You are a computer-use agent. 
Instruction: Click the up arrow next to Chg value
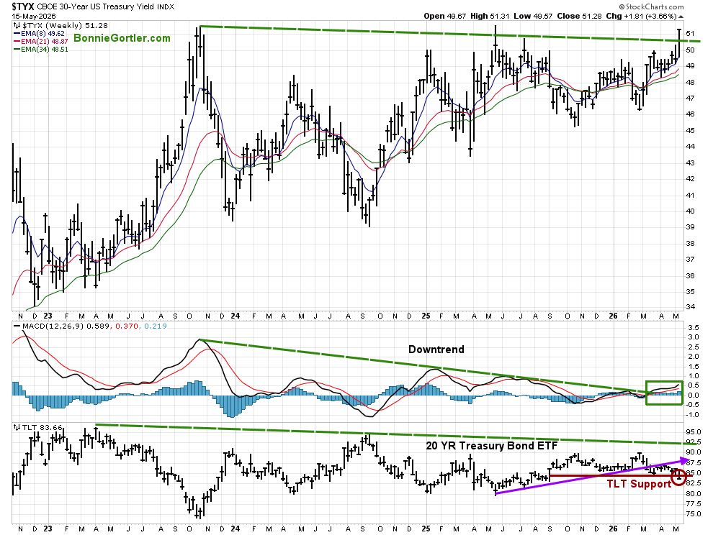point(681,17)
